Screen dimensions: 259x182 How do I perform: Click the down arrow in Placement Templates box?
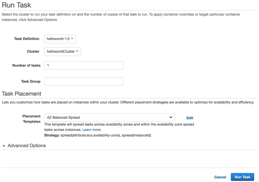tap(171, 117)
